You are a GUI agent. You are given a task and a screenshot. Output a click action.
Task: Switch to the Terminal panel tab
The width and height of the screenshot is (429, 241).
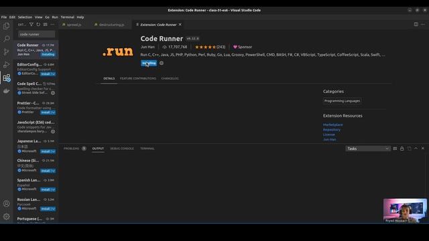[x=147, y=149]
